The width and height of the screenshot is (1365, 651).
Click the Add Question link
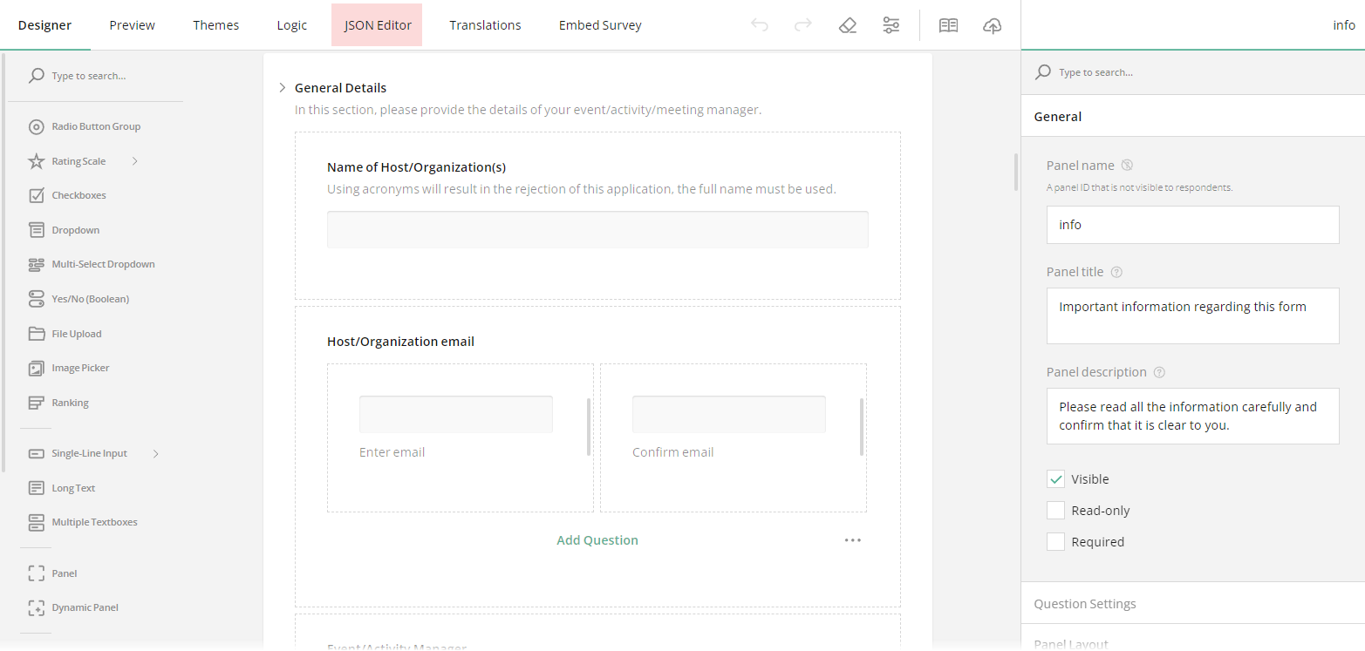[x=597, y=539]
